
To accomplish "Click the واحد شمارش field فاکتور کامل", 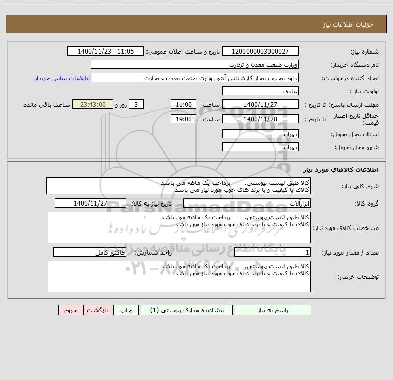I will 89,252.
